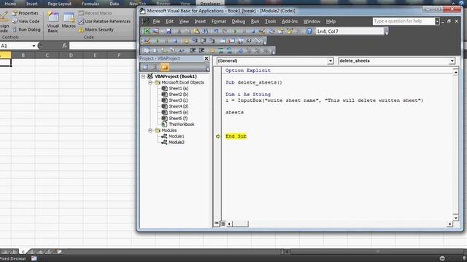Collapse the VBAProject (Book1) tree node
This screenshot has width=467, height=262.
pyautogui.click(x=143, y=76)
